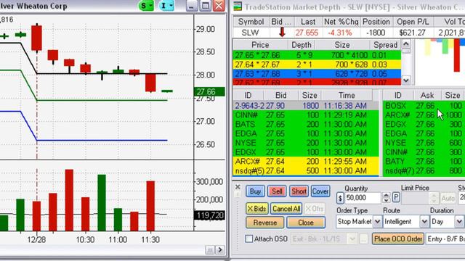Select the BATS bid row at 27.65

306,124
